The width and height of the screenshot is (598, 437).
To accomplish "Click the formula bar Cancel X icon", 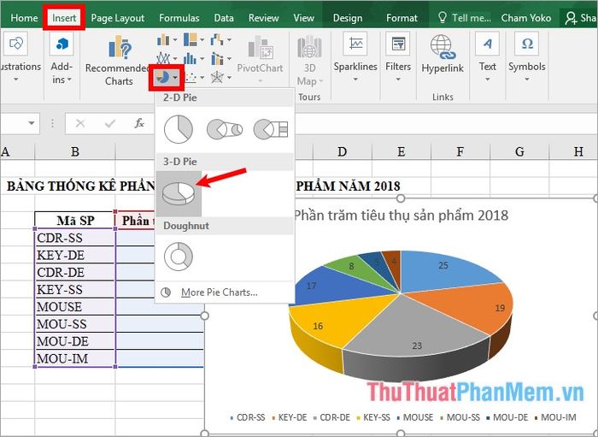I will pos(80,123).
